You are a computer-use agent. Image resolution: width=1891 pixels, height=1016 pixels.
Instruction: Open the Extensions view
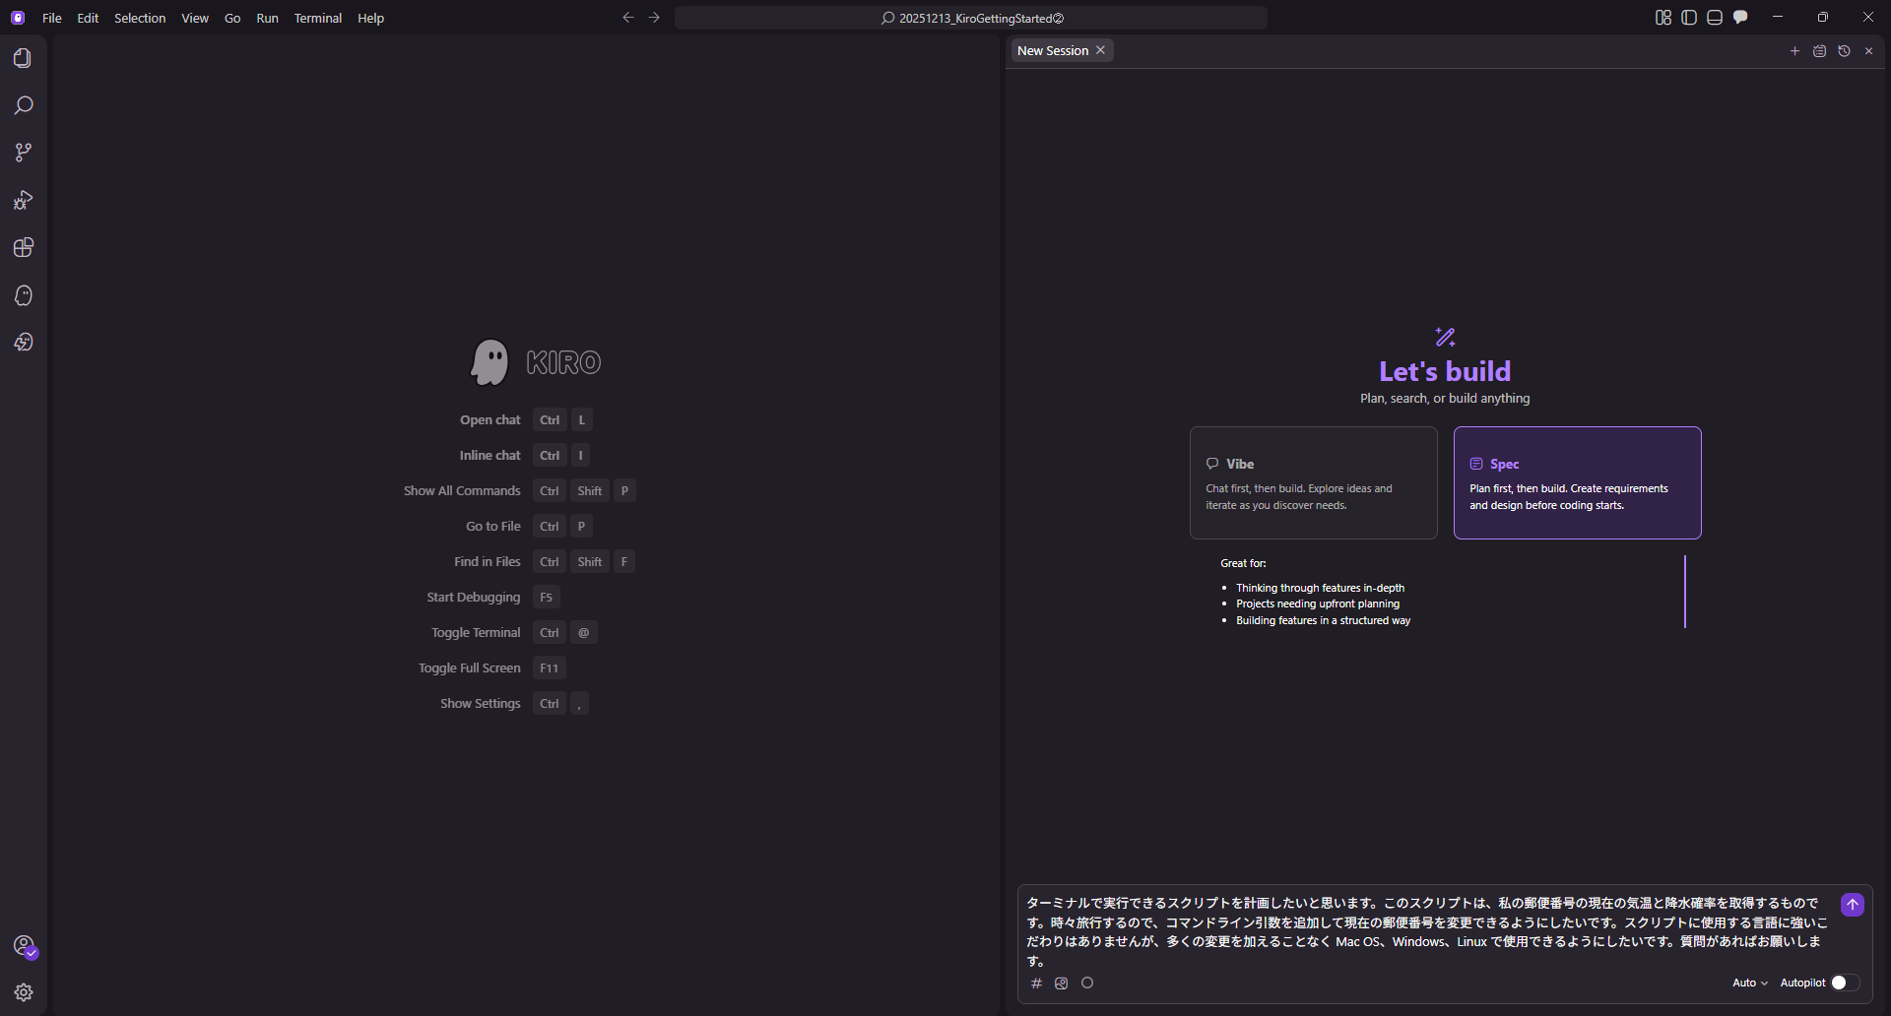[x=23, y=247]
